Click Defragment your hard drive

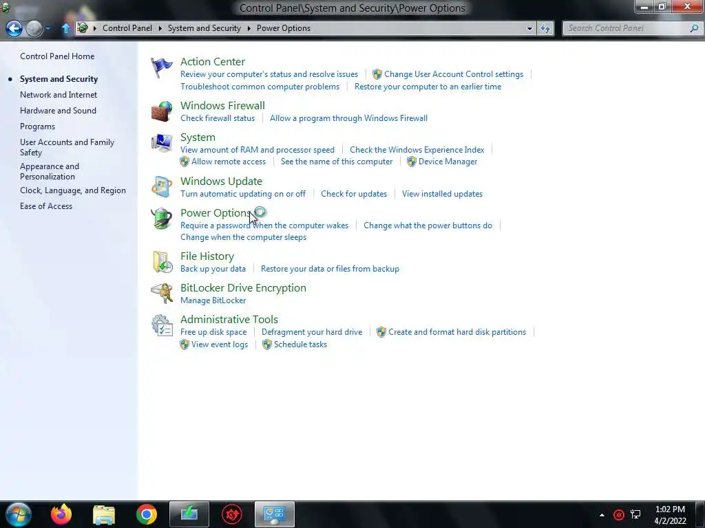tap(312, 332)
